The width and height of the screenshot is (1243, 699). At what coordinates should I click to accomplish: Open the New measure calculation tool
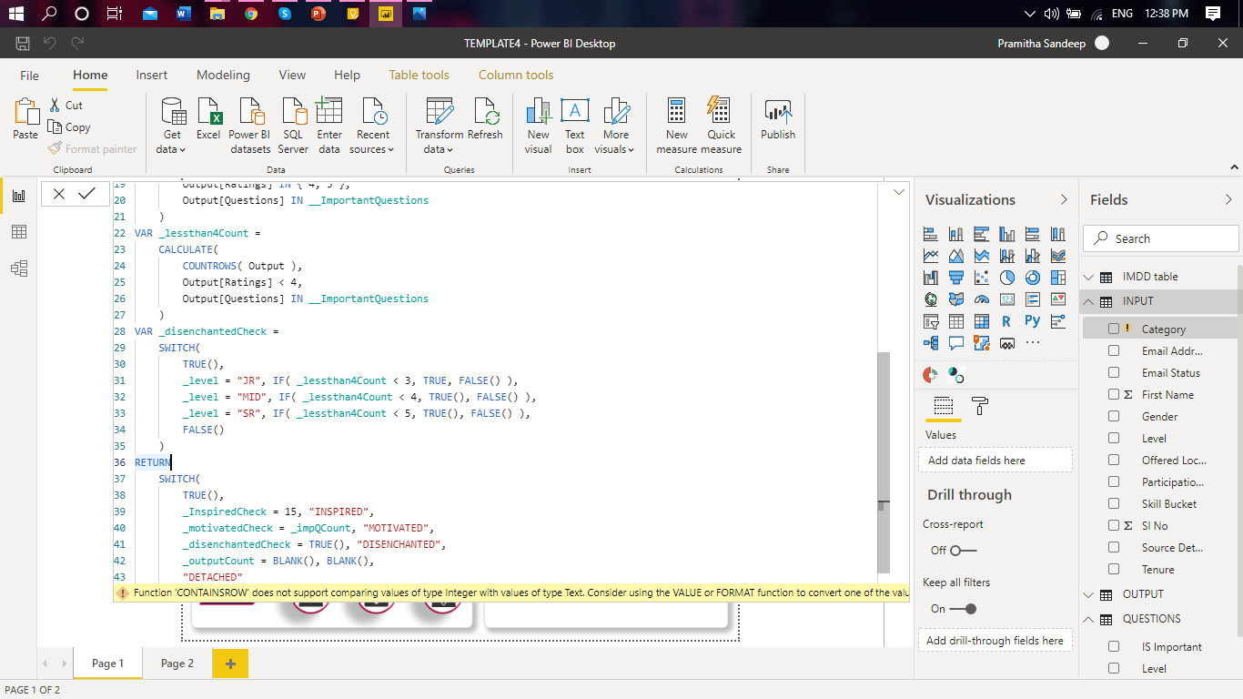(x=676, y=125)
